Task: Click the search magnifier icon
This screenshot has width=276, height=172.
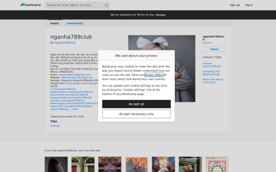Action: (106, 5)
